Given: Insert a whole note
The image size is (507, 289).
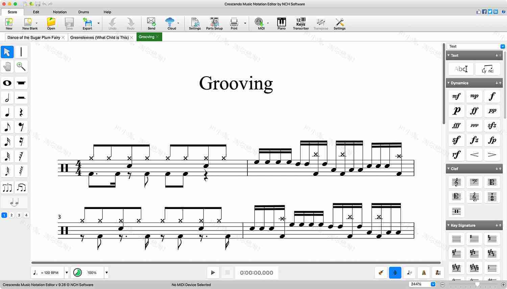Looking at the screenshot, I should 7,83.
